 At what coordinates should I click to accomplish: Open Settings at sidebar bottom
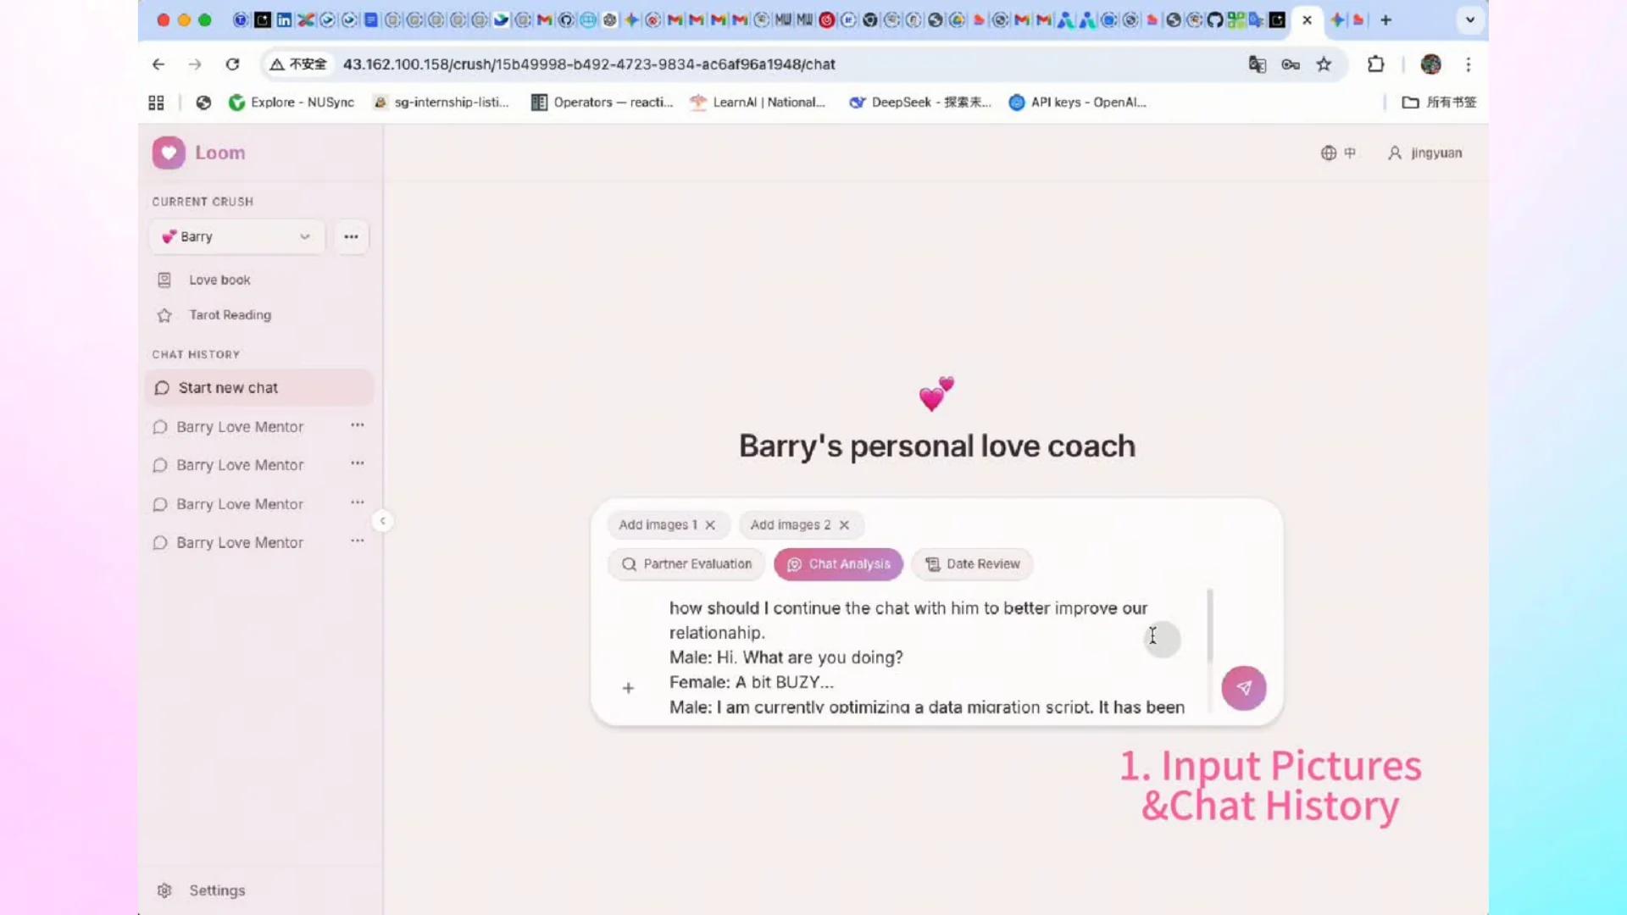(202, 890)
